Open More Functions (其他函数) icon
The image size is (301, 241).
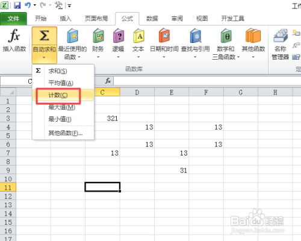253,36
